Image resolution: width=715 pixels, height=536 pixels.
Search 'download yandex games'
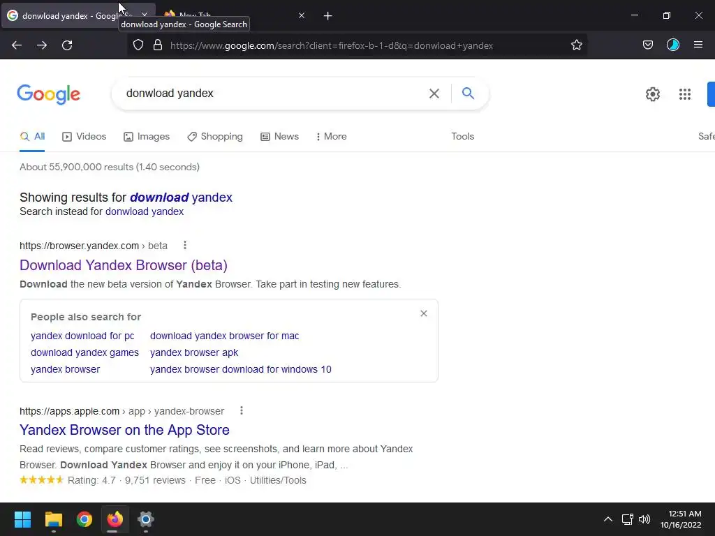tap(84, 352)
